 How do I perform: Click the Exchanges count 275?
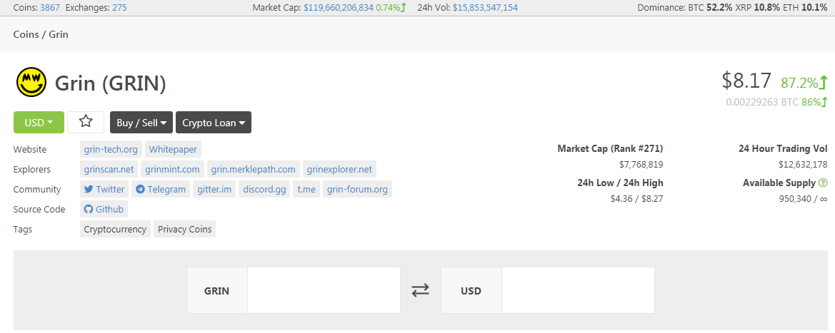point(119,7)
